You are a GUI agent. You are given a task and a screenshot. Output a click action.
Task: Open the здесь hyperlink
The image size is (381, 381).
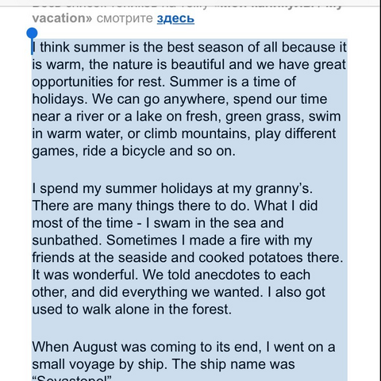click(175, 18)
